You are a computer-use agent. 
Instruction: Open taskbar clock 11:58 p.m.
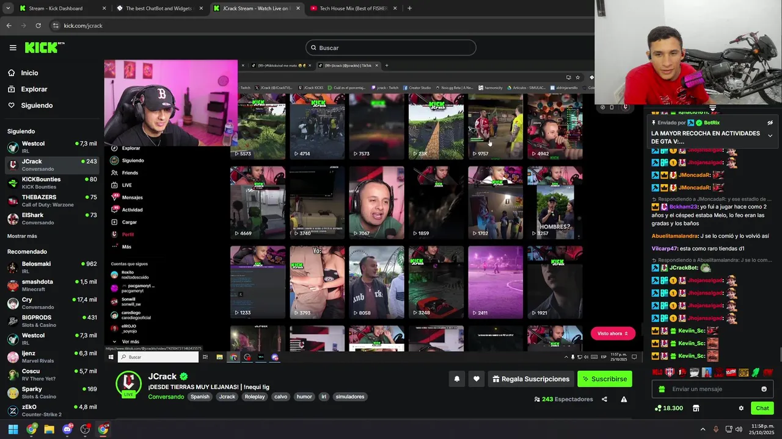762,429
